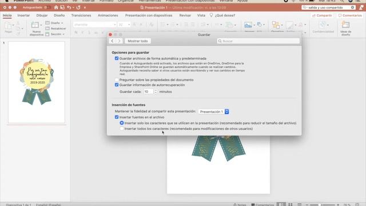Viewport: 366px width, 206px height.
Task: Switch to slide sorter grid view icon
Action: (290, 205)
